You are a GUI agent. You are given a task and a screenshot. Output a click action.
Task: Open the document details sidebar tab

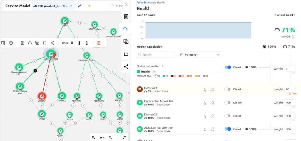126,16
